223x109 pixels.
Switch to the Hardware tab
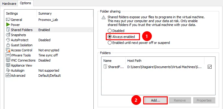9,4
